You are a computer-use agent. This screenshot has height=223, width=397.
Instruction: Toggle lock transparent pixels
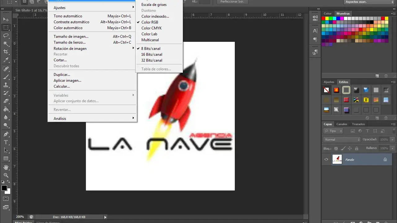coord(336,148)
